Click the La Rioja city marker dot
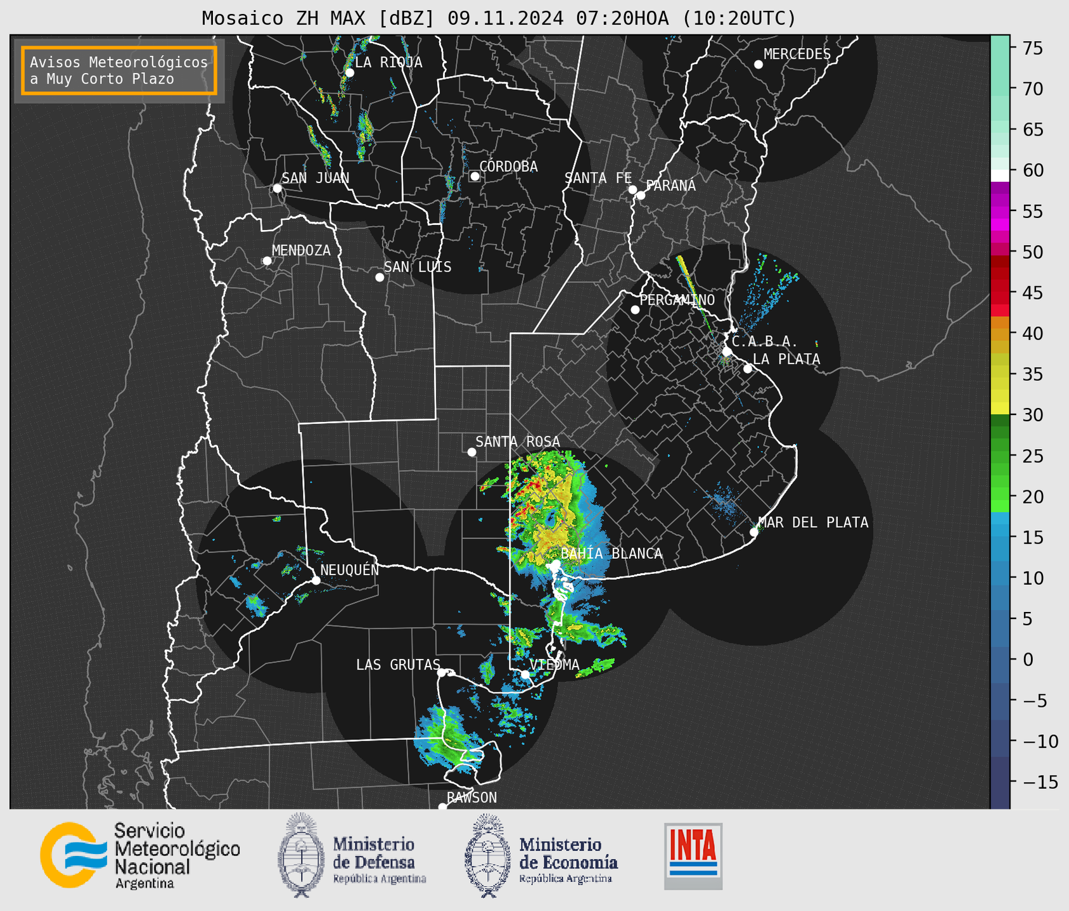The height and width of the screenshot is (911, 1069). coord(349,73)
